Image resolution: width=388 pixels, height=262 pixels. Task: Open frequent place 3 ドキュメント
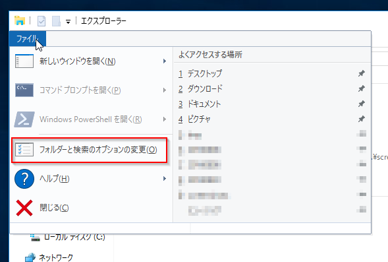tap(272, 104)
